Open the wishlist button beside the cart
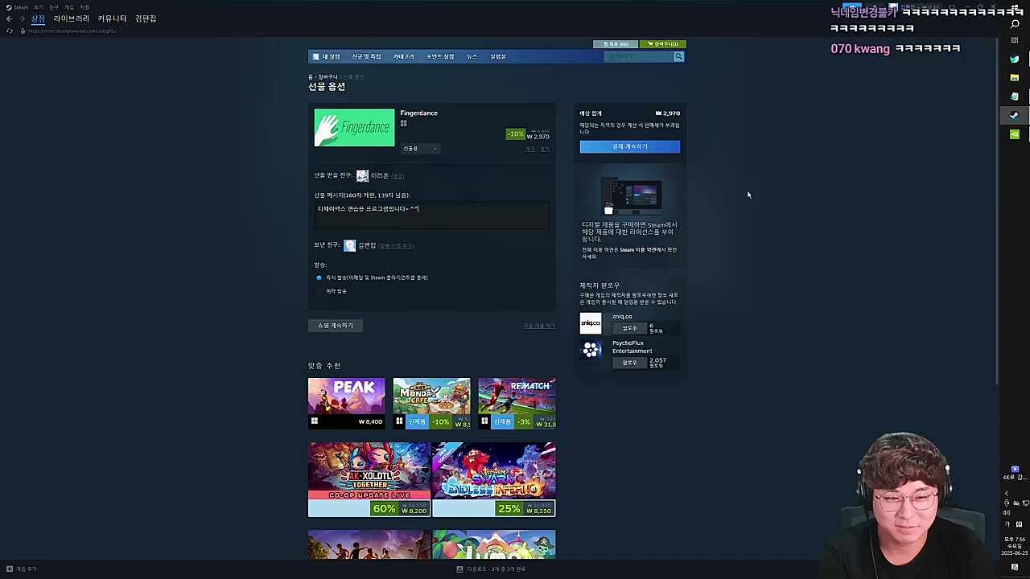Viewport: 1030px width, 579px height. (x=616, y=44)
